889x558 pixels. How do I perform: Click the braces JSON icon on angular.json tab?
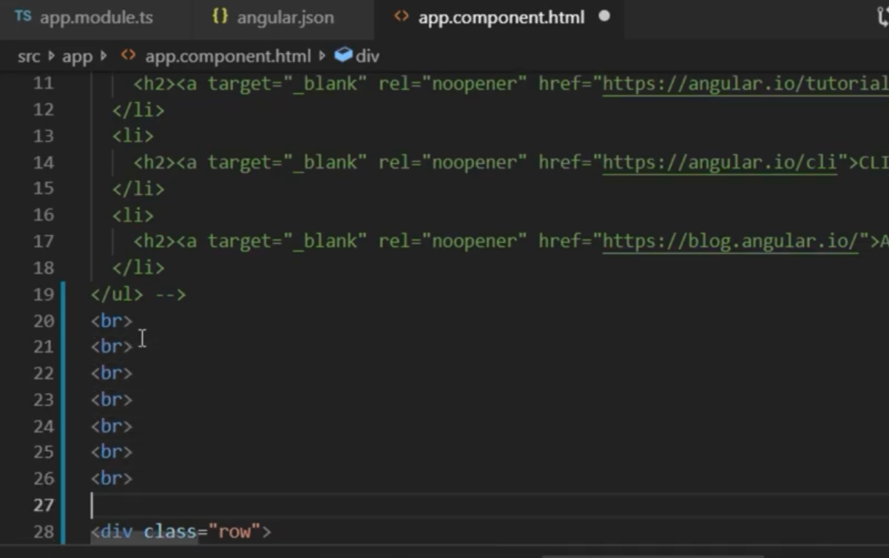220,16
